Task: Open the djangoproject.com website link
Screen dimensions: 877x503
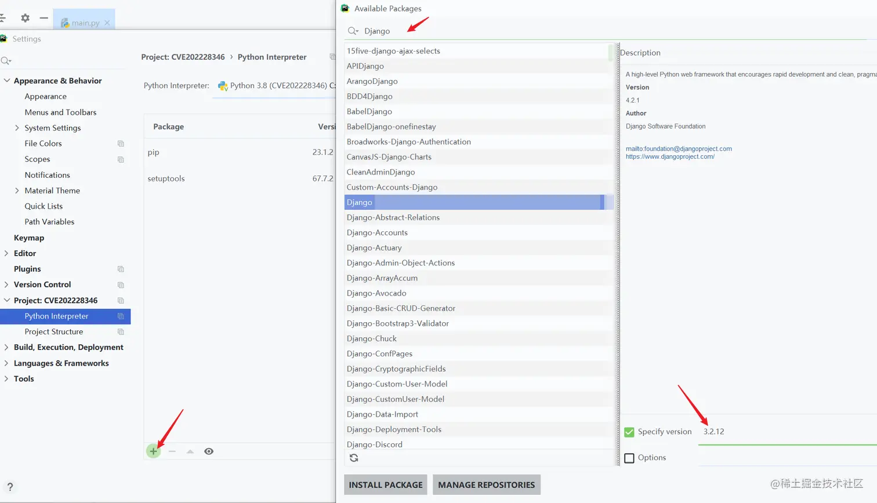Action: click(x=670, y=156)
